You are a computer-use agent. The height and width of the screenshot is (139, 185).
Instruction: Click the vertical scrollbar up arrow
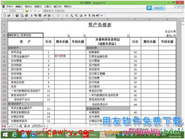[x=183, y=20]
